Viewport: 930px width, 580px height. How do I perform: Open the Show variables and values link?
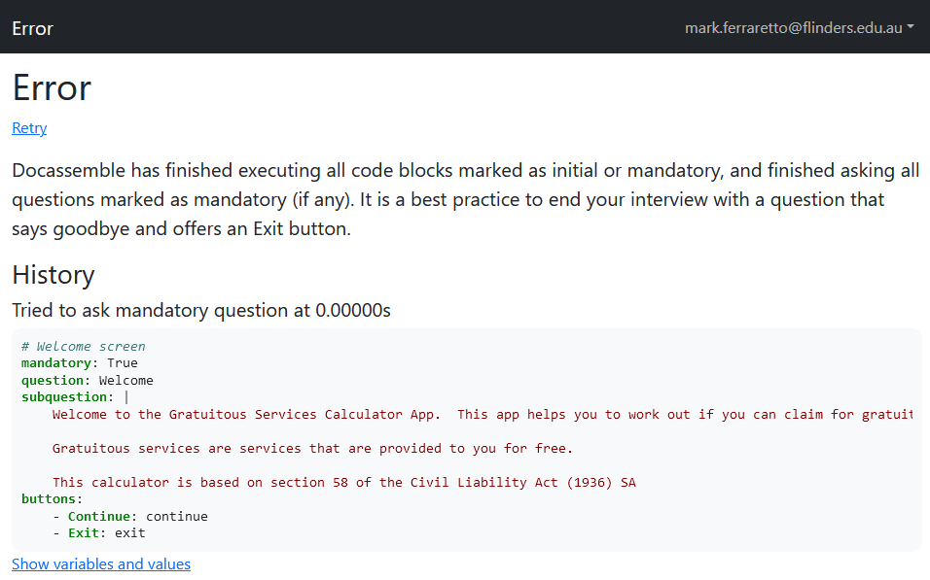101,564
